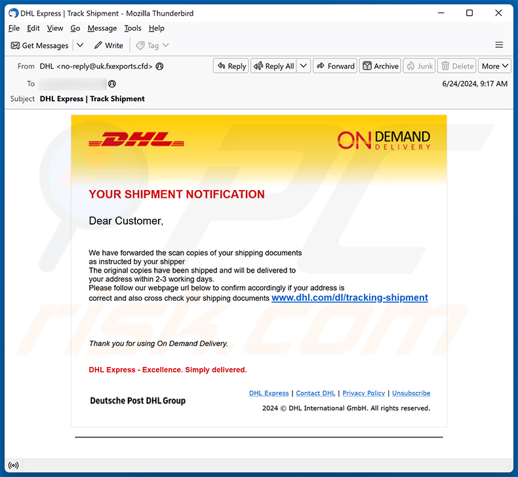This screenshot has height=477, width=518.
Task: Write a new message
Action: tap(108, 45)
